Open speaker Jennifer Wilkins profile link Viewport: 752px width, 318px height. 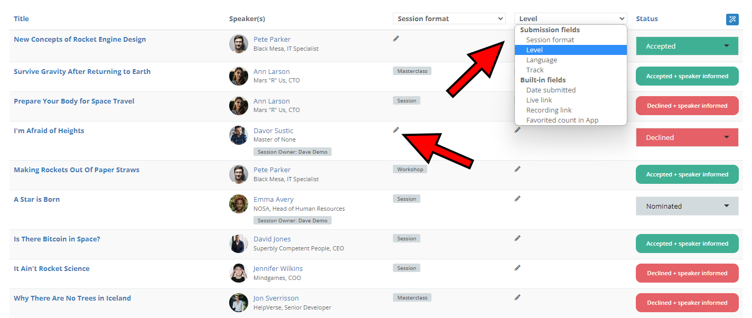tap(278, 268)
